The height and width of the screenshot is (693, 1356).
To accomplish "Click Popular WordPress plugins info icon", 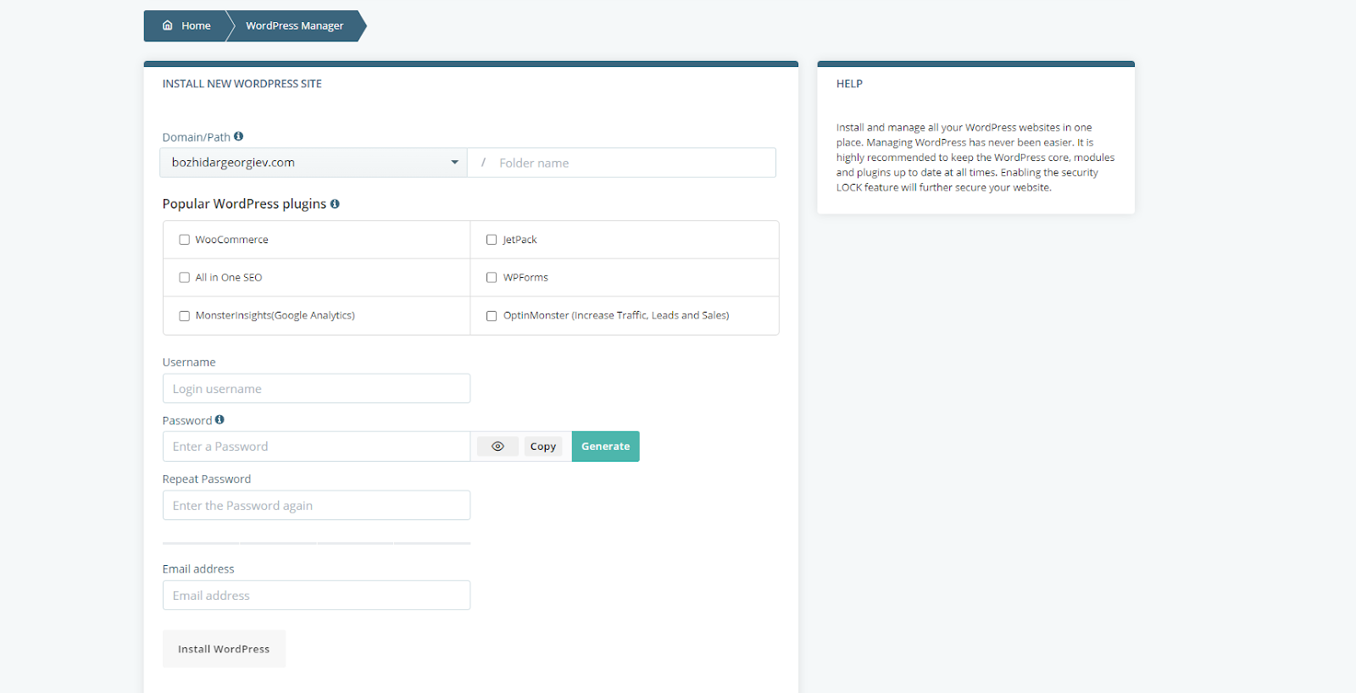I will click(335, 204).
